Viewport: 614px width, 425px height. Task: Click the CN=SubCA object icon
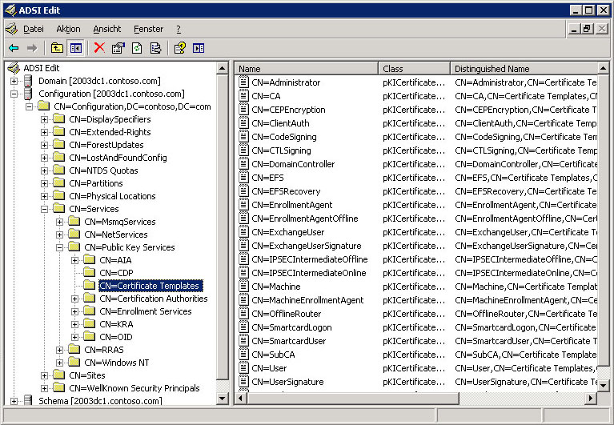tap(243, 354)
